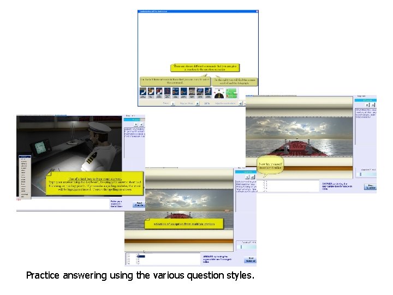The height and width of the screenshot is (295, 393).
Task: Click Next Question in the multiple-choice window
Action: (251, 260)
